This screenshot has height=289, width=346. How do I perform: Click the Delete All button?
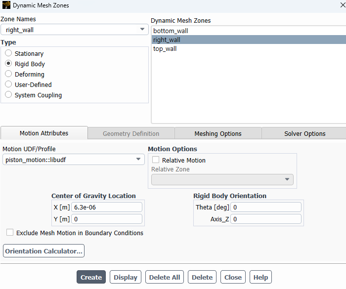(x=164, y=277)
